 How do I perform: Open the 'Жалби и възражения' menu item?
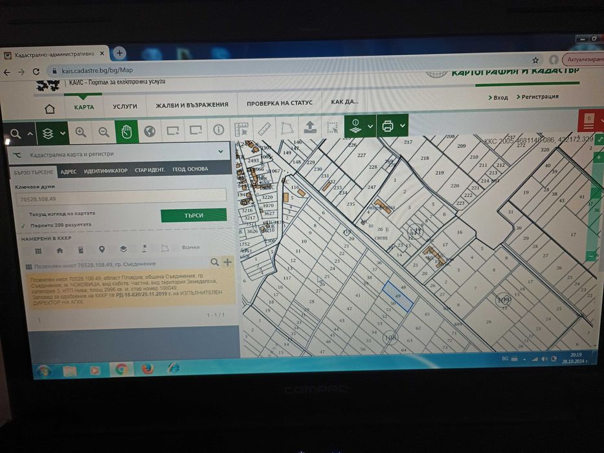[192, 105]
